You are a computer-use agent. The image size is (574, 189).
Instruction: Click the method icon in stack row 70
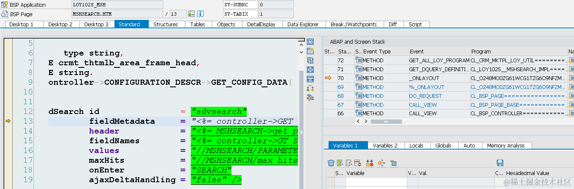point(359,78)
